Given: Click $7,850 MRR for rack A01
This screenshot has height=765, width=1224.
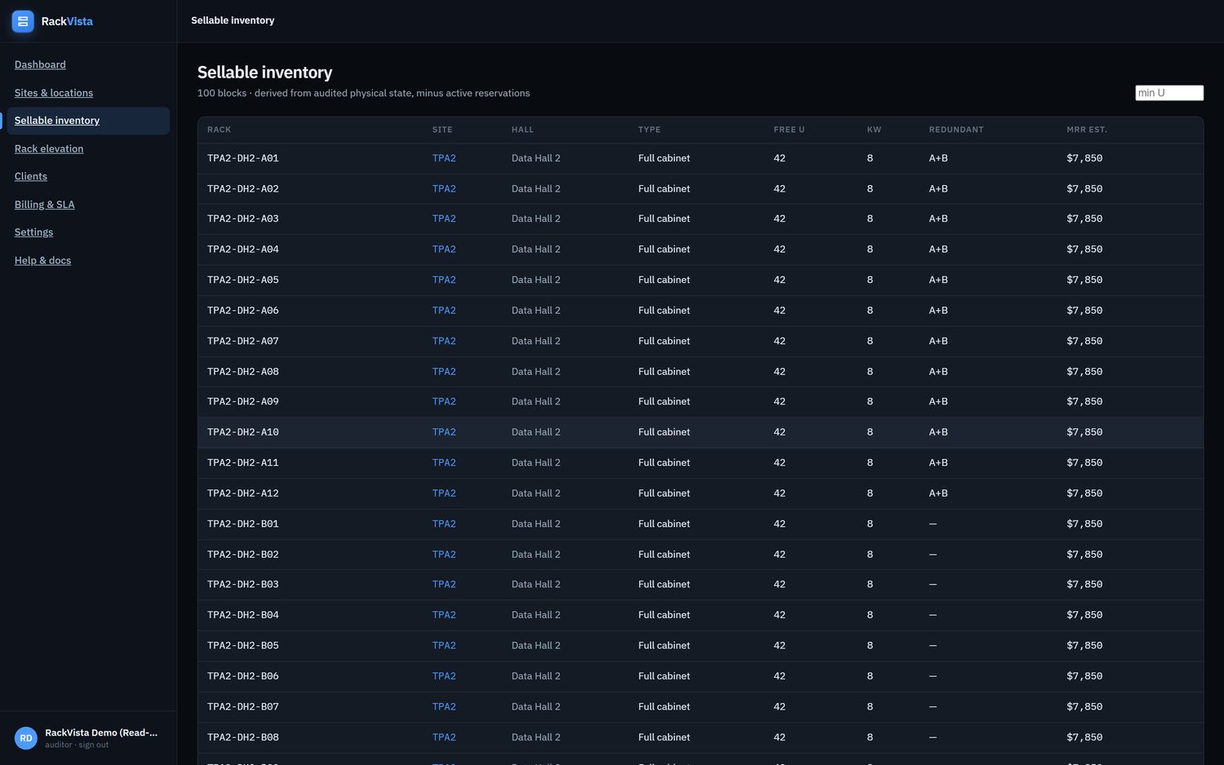Looking at the screenshot, I should pyautogui.click(x=1084, y=158).
